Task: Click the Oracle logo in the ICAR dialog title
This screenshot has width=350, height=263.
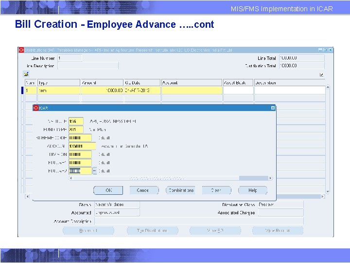Action: point(35,108)
